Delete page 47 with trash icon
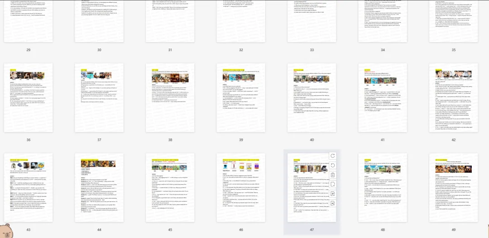The width and height of the screenshot is (489, 238). 332,175
